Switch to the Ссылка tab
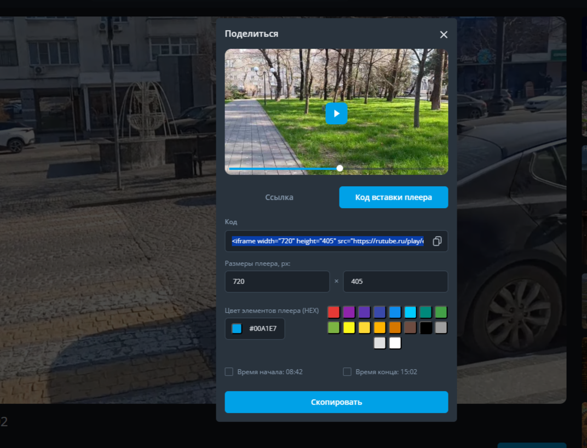Screen dimensions: 587x448 point(279,197)
